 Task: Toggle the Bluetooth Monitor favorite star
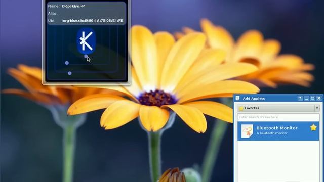pyautogui.click(x=313, y=128)
